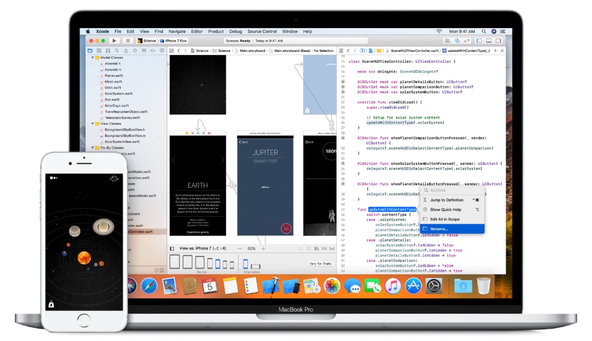Select Jump to Definition in popup
Screen dimensions: 592x341
447,200
